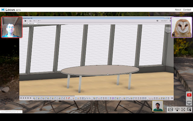This screenshot has width=193, height=121.
Task: Select the yellow-bordered participant video thumbnail
Action: [x=157, y=106]
